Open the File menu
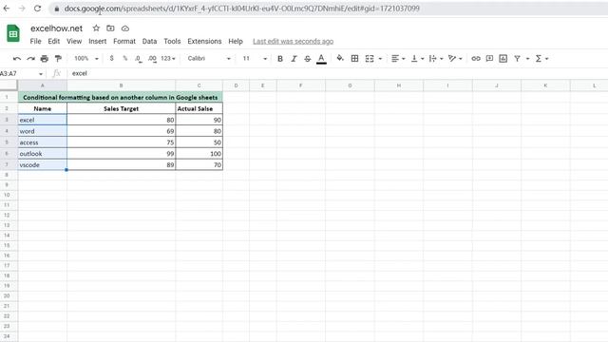Screen dimensions: 608x342 35,41
